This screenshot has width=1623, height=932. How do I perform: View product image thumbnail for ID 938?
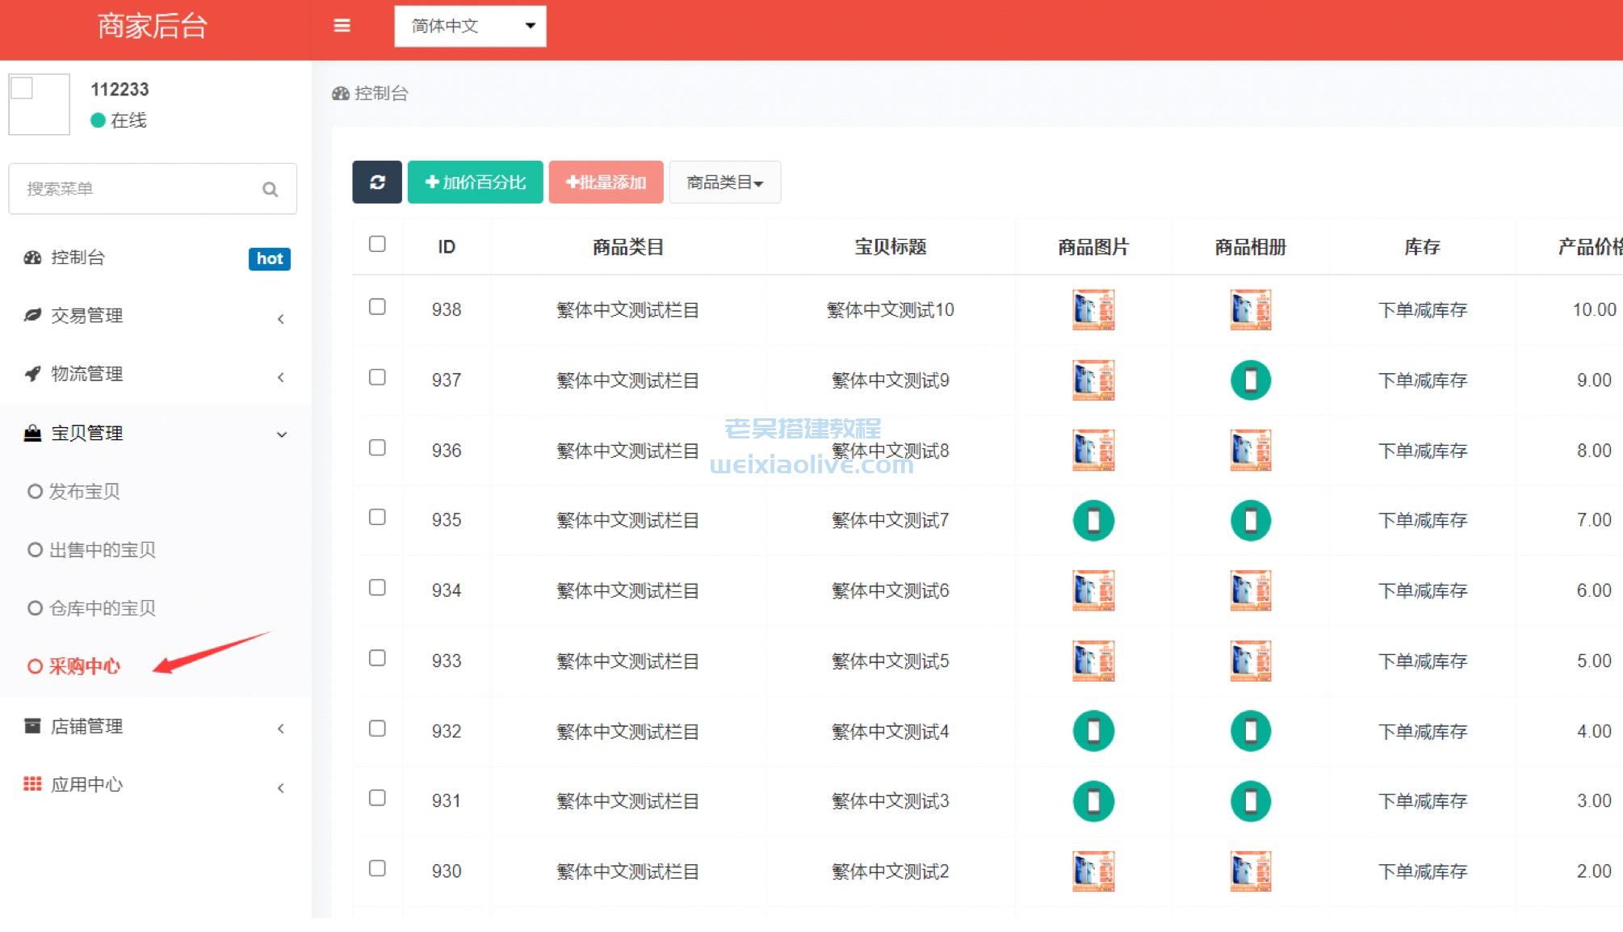(x=1093, y=310)
